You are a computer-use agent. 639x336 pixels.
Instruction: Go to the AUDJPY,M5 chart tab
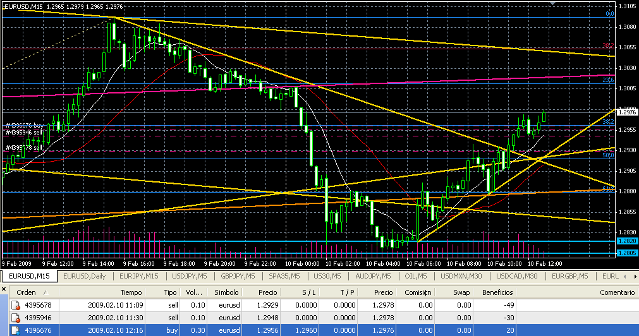coord(373,276)
